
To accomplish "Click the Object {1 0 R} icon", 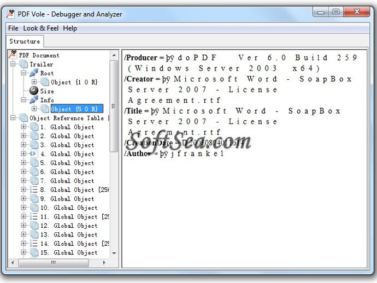I will pos(45,82).
